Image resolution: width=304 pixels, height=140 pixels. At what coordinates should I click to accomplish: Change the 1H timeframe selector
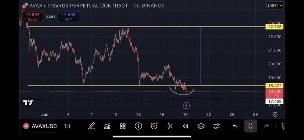pos(67,126)
